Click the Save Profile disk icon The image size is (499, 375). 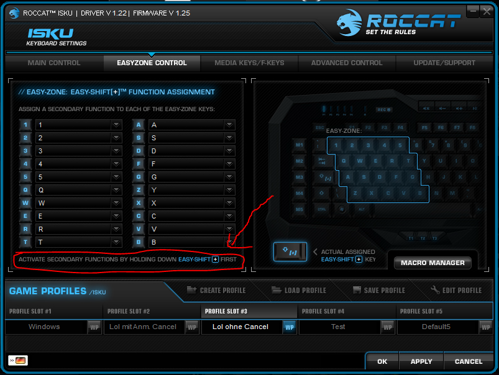357,290
